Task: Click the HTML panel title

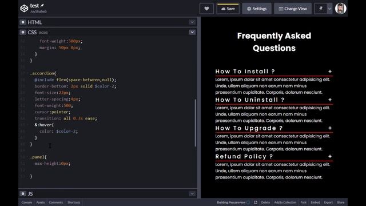Action: click(x=35, y=22)
